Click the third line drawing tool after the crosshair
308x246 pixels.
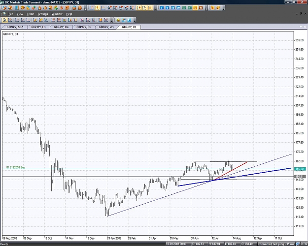tap(28, 20)
